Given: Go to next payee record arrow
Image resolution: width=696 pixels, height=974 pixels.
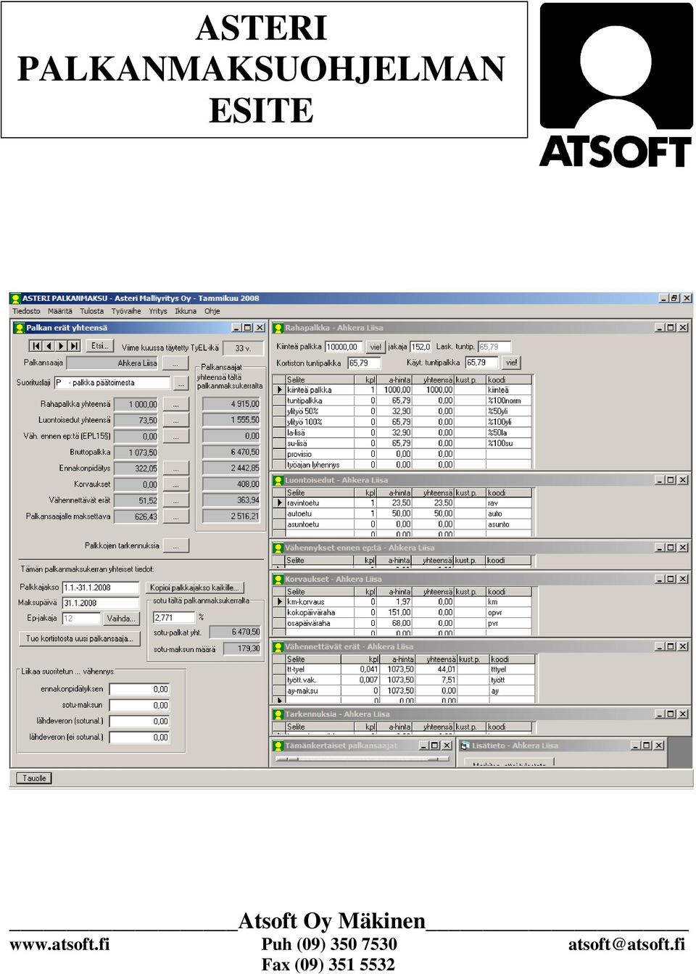Looking at the screenshot, I should click(x=62, y=346).
